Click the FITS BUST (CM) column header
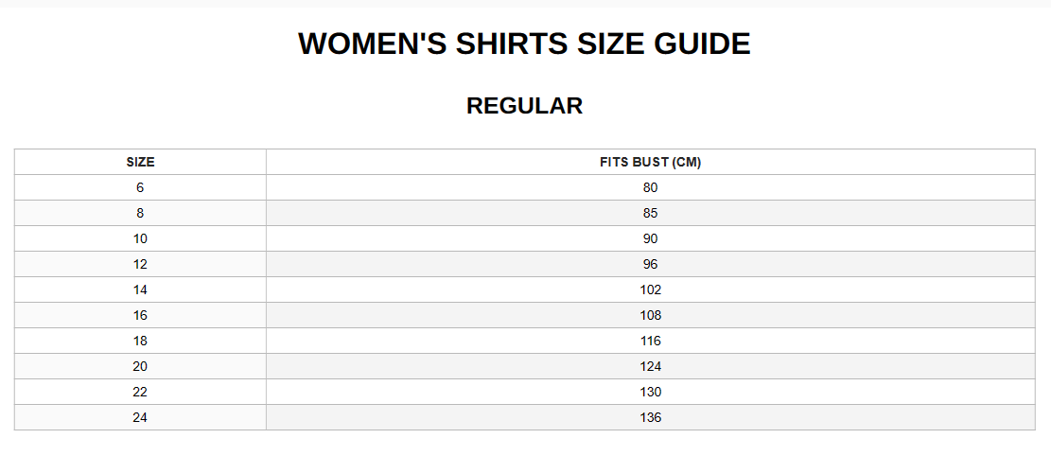Image resolution: width=1051 pixels, height=456 pixels. point(650,163)
